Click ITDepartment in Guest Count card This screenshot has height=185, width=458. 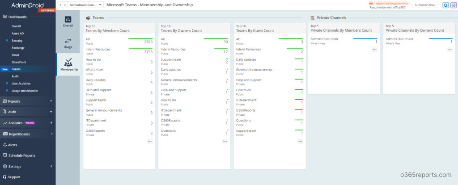pyautogui.click(x=246, y=100)
